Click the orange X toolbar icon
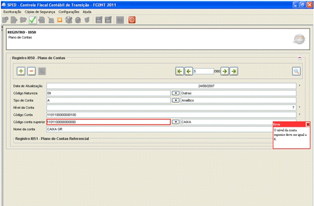The height and width of the screenshot is (206, 314). point(59,20)
